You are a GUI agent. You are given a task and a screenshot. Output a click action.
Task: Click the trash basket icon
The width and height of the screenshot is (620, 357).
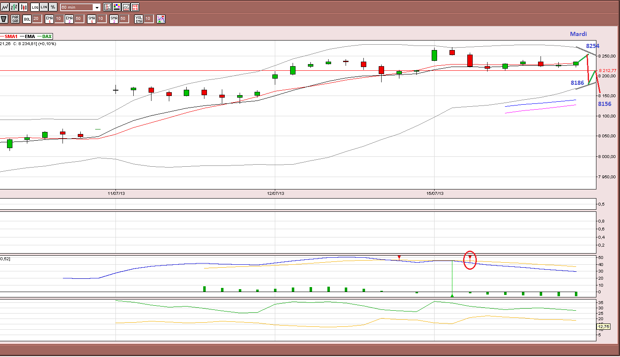click(4, 19)
